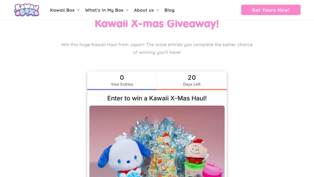Image resolution: width=314 pixels, height=177 pixels.
Task: Click the Enter to win a Kawaii X-Mas Haul! title
Action: click(157, 98)
